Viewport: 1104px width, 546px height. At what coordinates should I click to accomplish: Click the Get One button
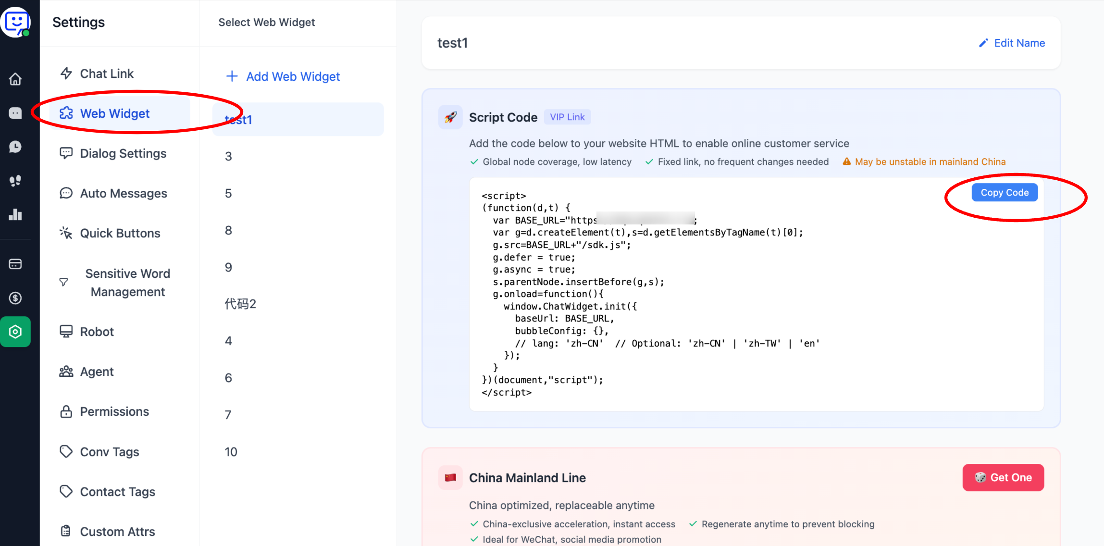(1003, 477)
